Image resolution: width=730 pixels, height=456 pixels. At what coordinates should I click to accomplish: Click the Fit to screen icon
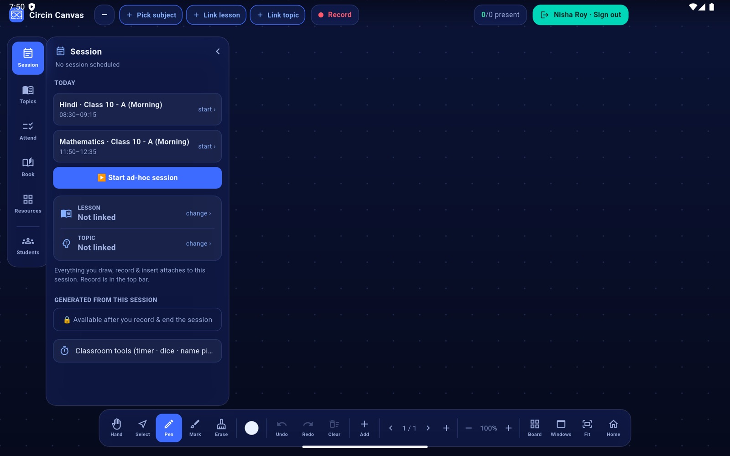click(587, 428)
